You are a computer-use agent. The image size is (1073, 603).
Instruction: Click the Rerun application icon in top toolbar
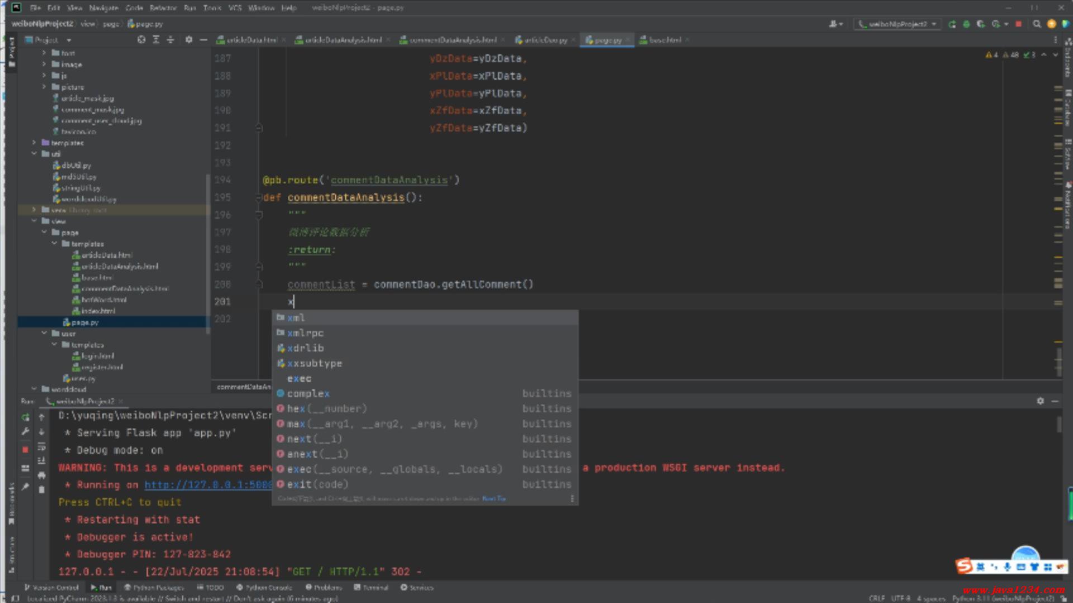tap(952, 24)
